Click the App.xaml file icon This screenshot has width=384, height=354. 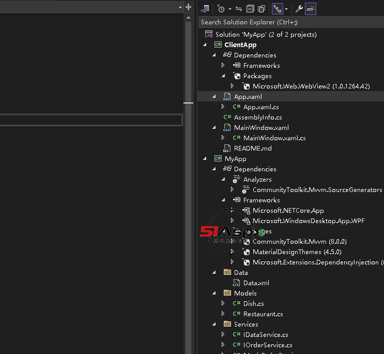227,96
